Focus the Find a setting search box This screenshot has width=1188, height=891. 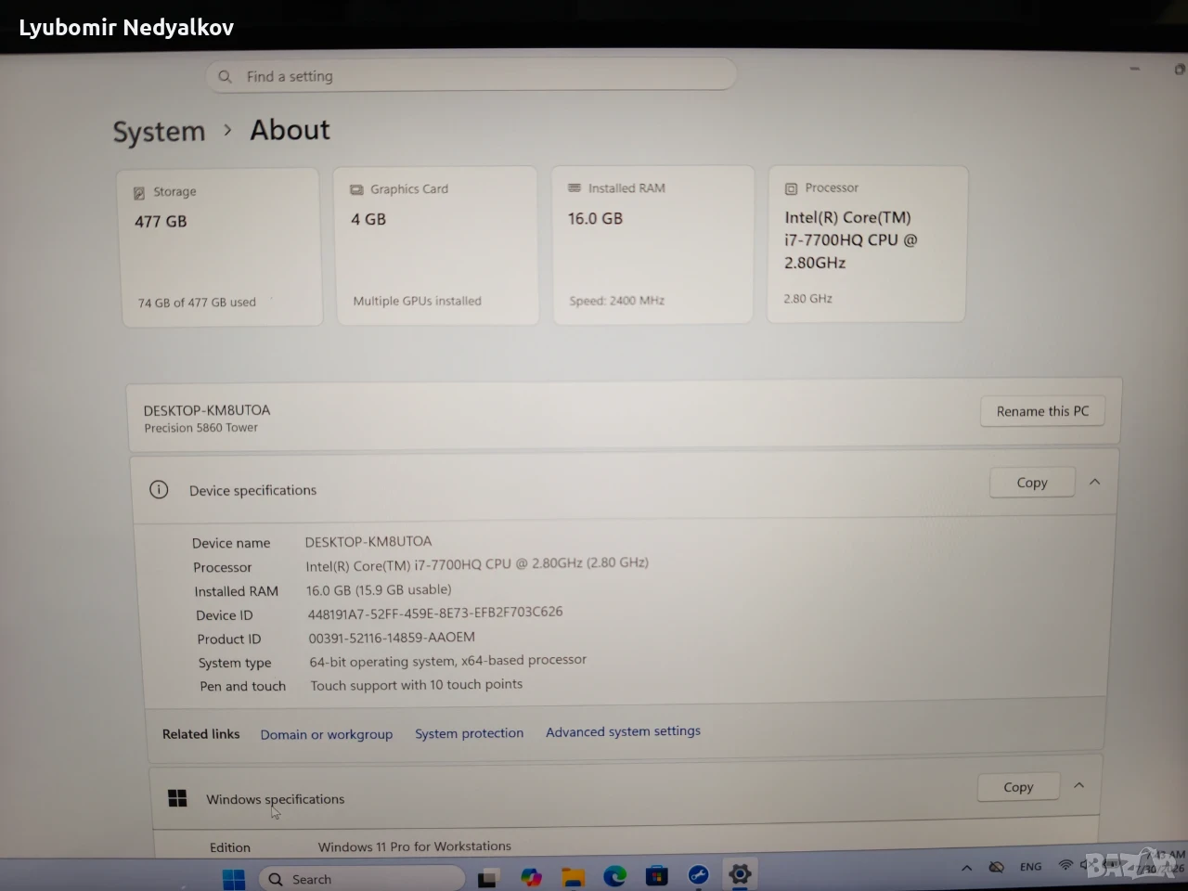pos(471,75)
